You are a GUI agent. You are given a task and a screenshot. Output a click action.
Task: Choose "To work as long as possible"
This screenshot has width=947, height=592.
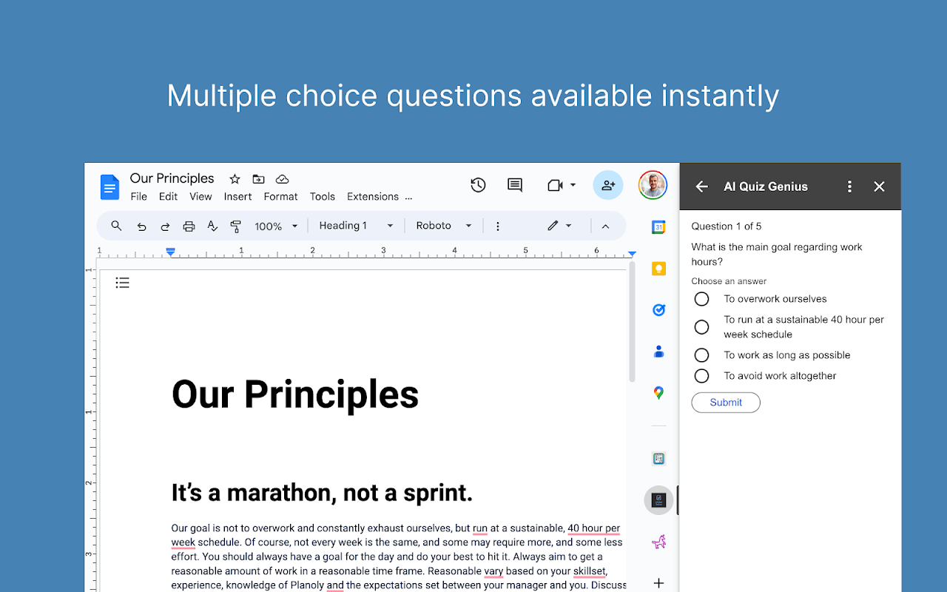(x=701, y=355)
